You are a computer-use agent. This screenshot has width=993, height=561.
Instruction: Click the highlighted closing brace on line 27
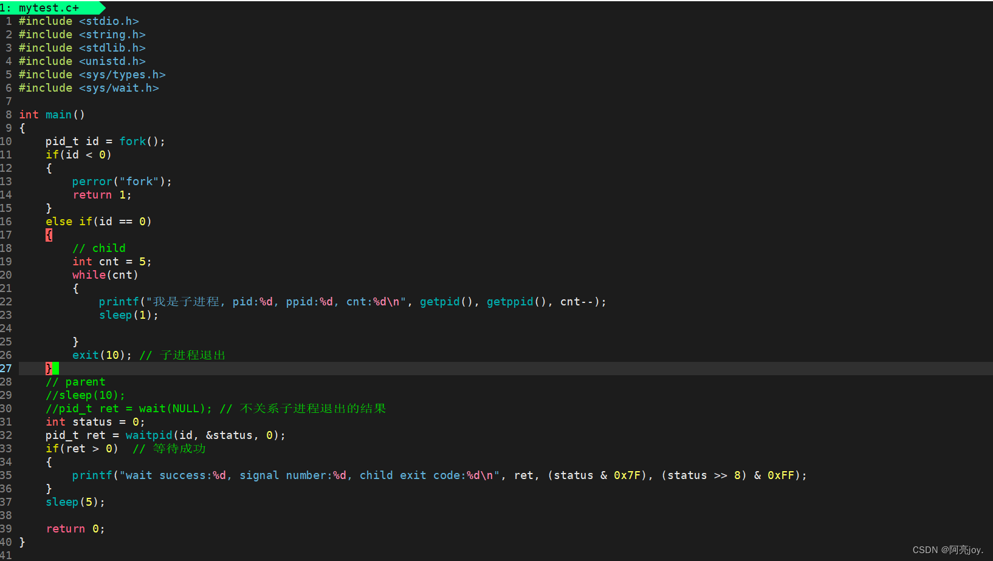pos(49,369)
